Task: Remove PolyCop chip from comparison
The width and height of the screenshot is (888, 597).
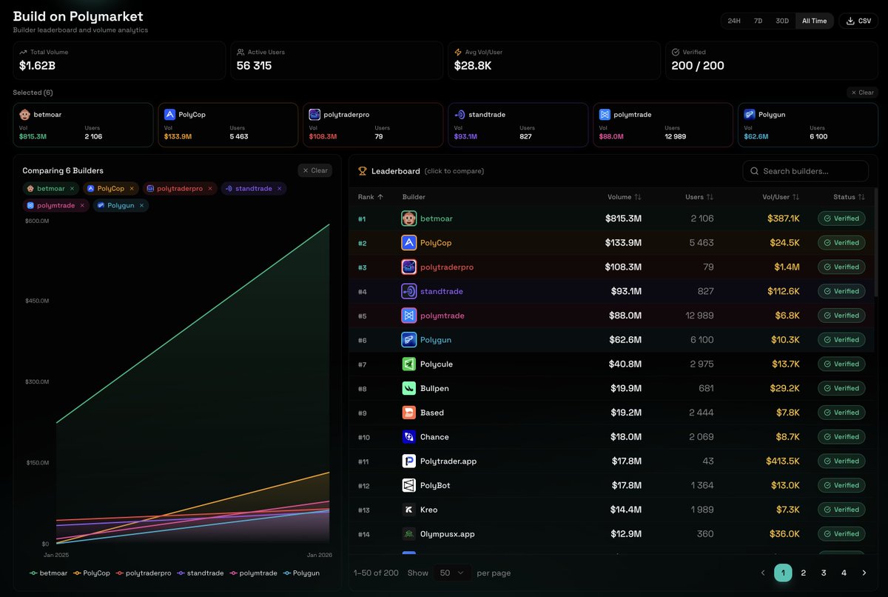Action: click(x=132, y=189)
